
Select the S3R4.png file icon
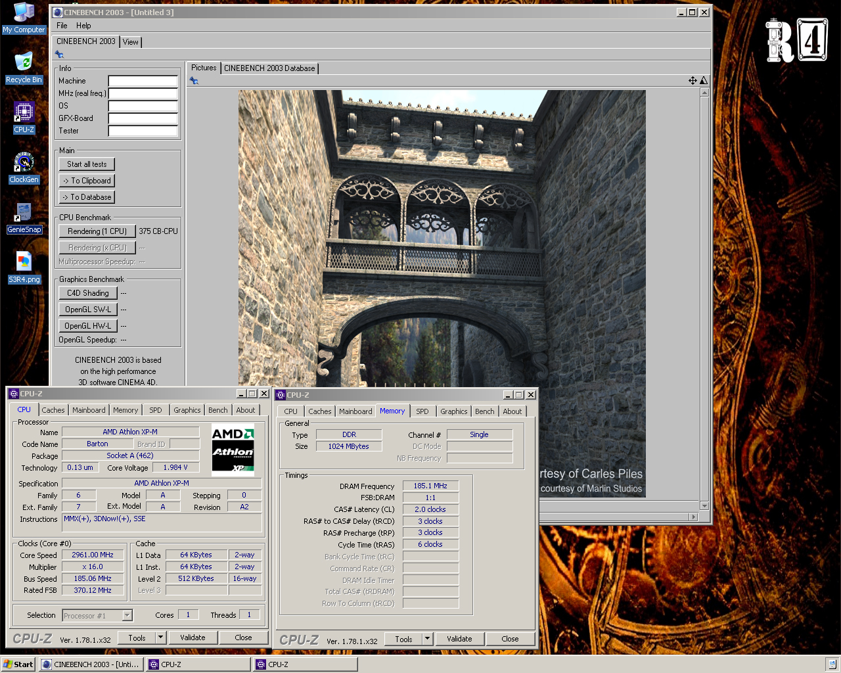[x=24, y=267]
